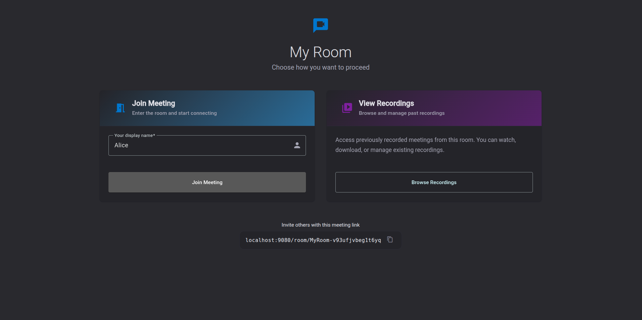Click the 'Your display name' field label
Image resolution: width=642 pixels, height=320 pixels.
click(x=135, y=136)
